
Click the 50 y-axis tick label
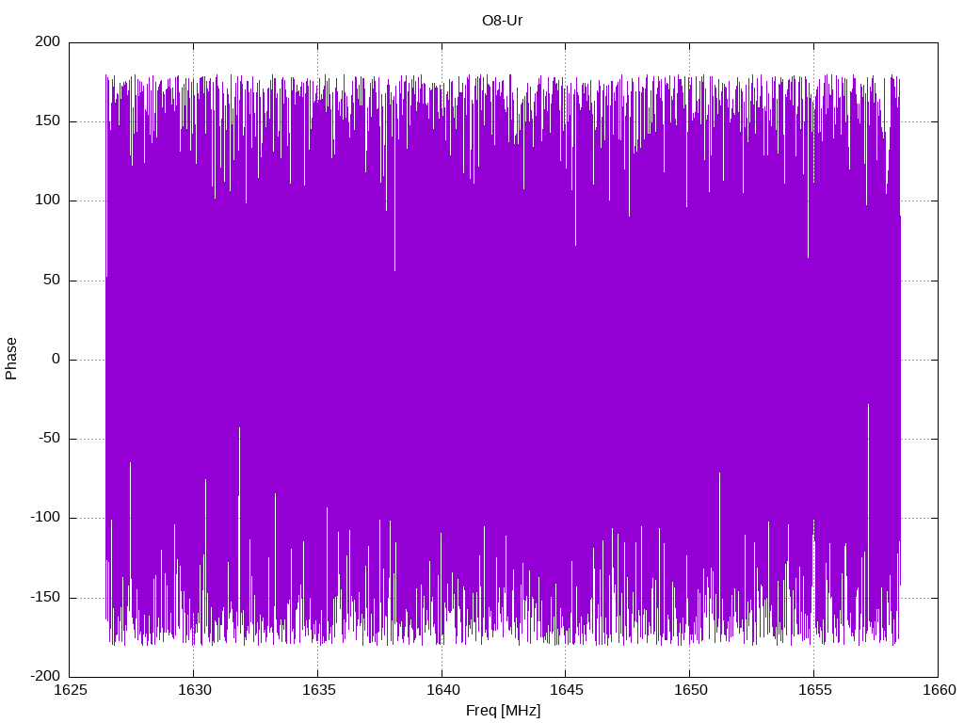coord(53,280)
